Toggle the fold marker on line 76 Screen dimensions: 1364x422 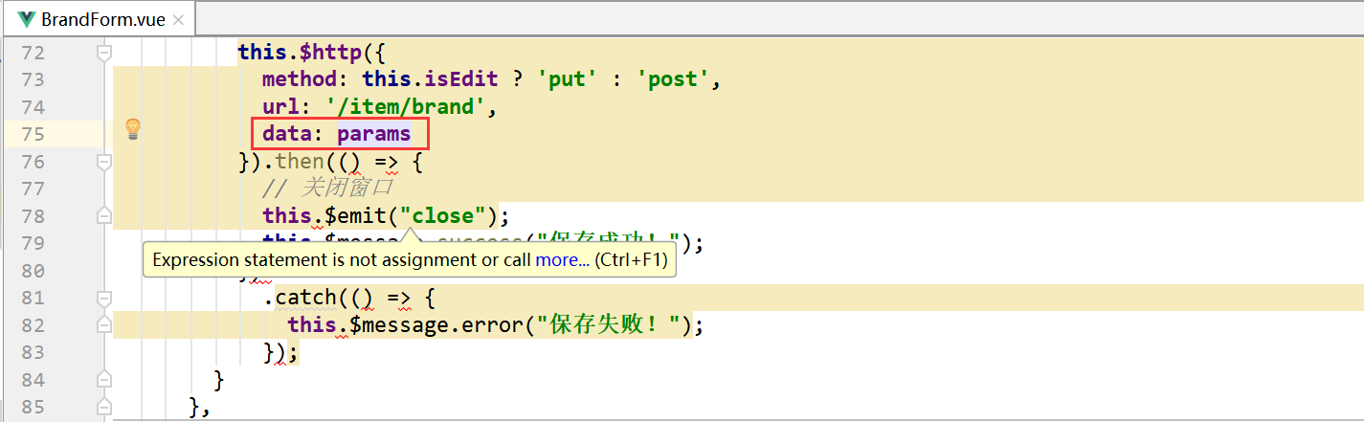click(104, 162)
